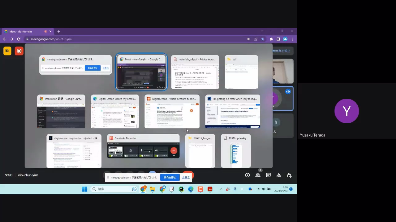Click the yellow camera-off icon
Screen dimensions: 396x222
7,51
